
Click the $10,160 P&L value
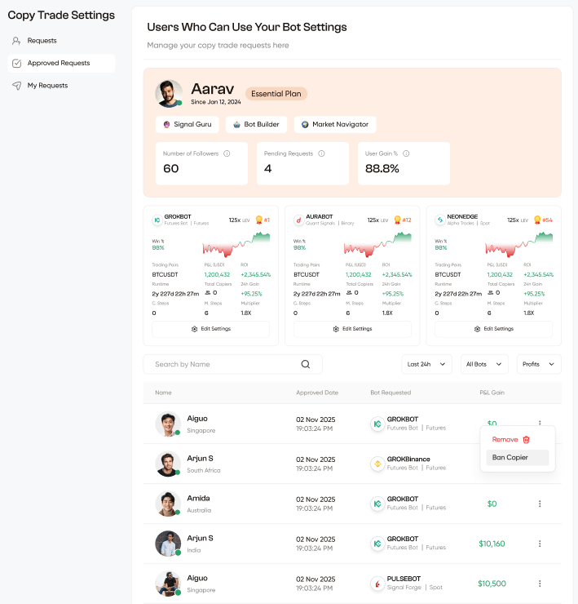[492, 544]
